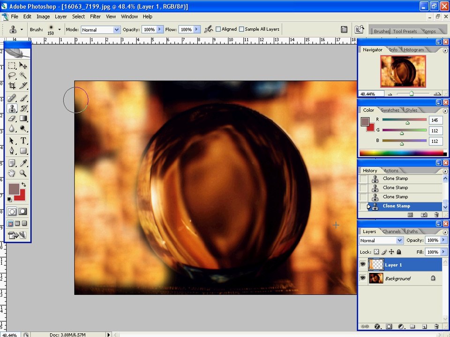
Task: Hide the Background layer eye icon
Action: pos(362,278)
